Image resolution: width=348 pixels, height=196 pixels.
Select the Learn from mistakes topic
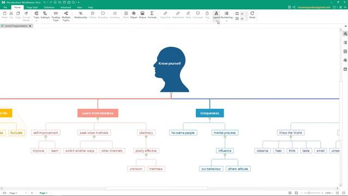(x=98, y=113)
